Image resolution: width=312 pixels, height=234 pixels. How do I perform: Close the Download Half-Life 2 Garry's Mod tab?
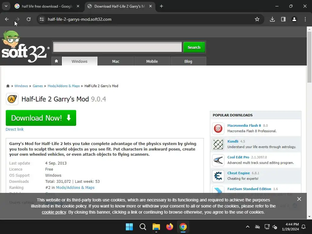click(151, 6)
